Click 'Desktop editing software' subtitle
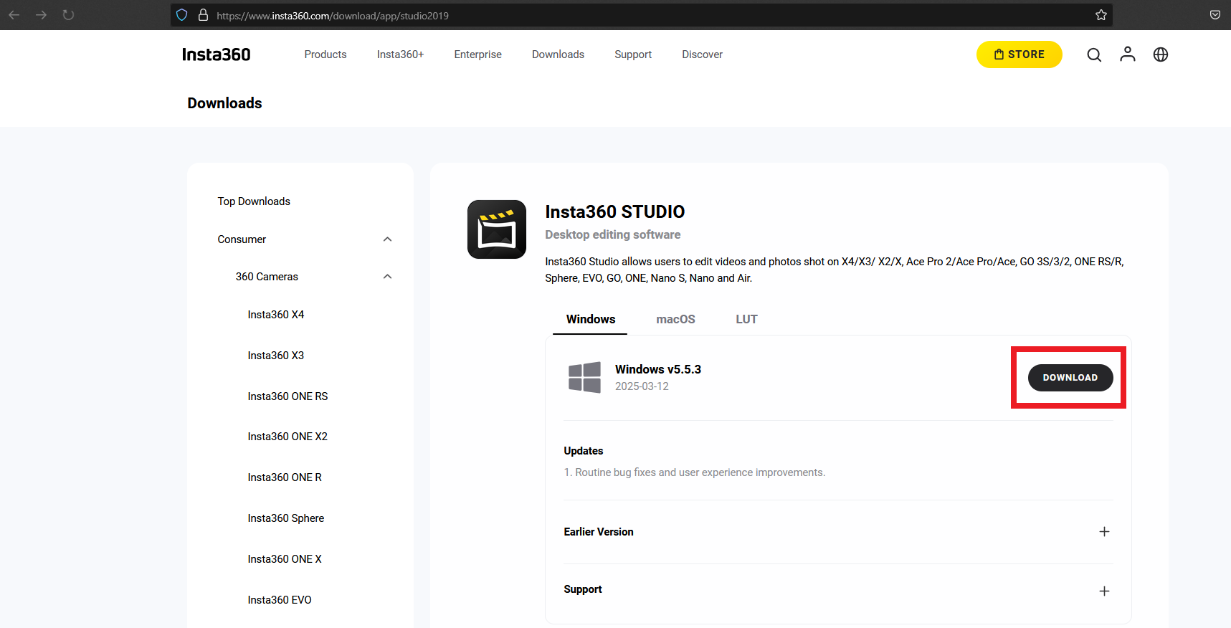The width and height of the screenshot is (1231, 628). click(613, 234)
